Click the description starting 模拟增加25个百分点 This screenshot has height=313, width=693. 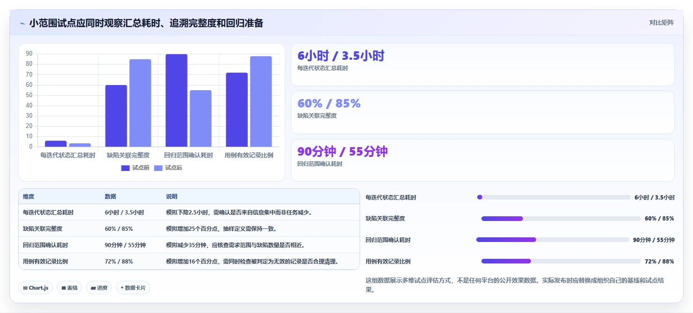pos(221,229)
